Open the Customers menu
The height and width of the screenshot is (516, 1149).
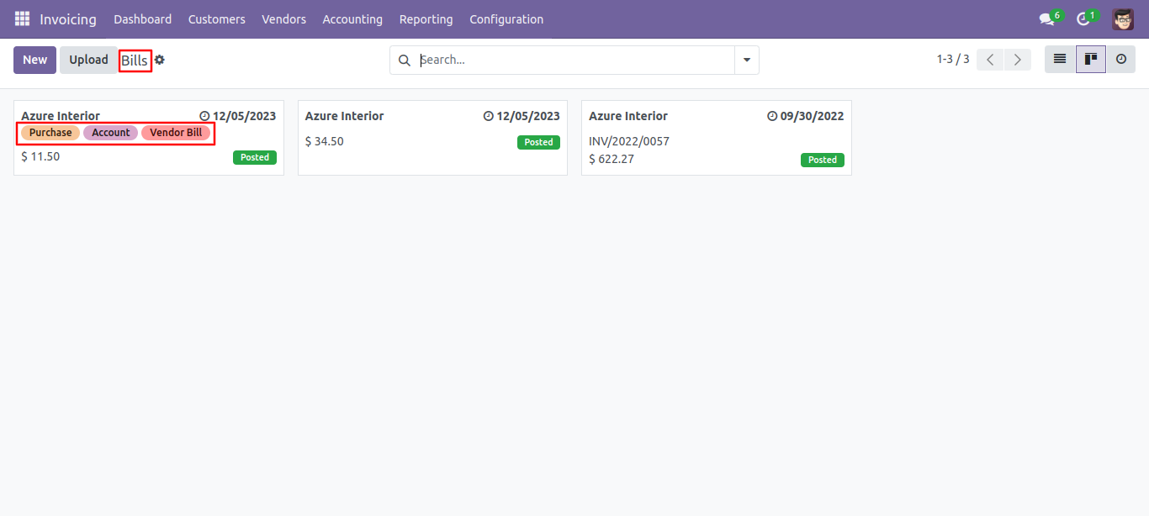[217, 18]
